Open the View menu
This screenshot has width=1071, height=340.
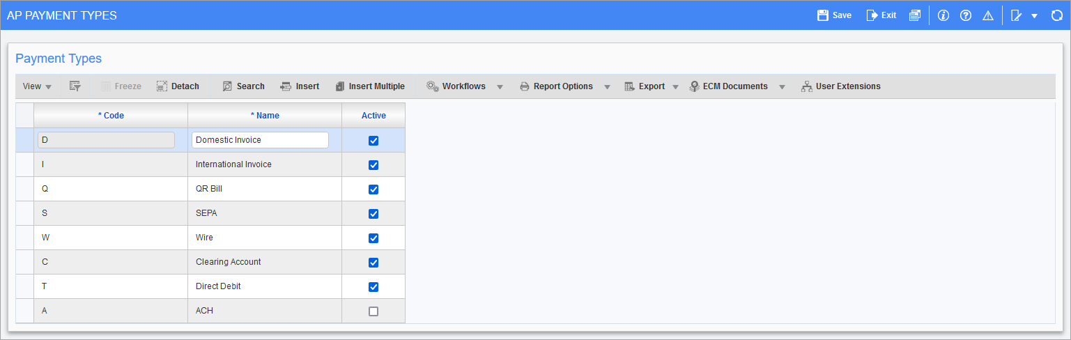tap(37, 86)
